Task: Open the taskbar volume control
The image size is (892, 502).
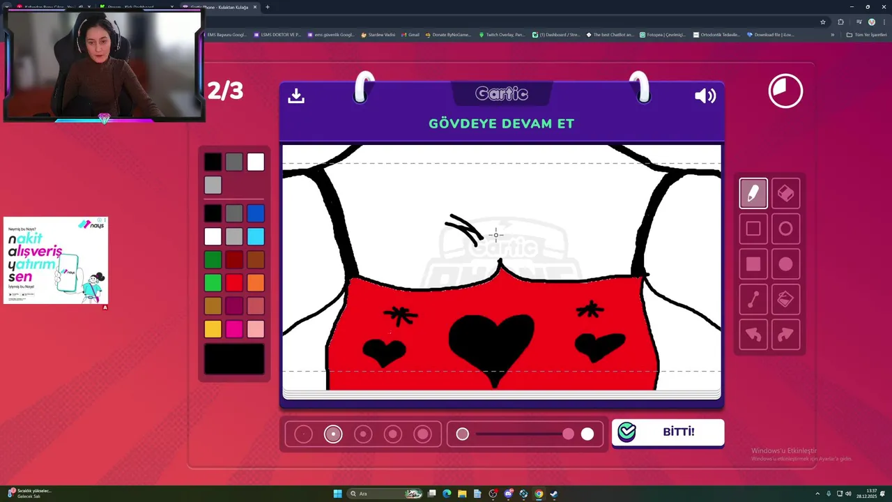Action: pos(849,494)
